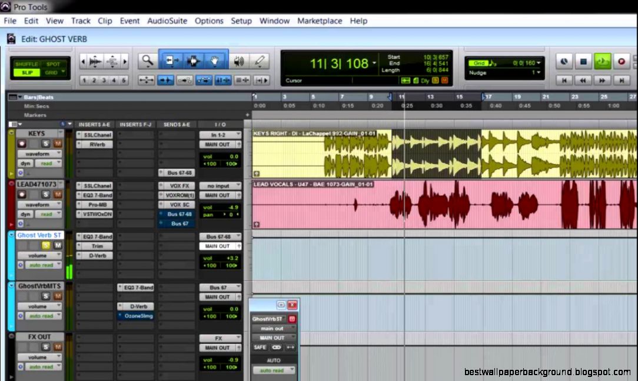This screenshot has width=638, height=381.
Task: Open OzoneImg insert on GhostVrbMTS
Action: 136,316
